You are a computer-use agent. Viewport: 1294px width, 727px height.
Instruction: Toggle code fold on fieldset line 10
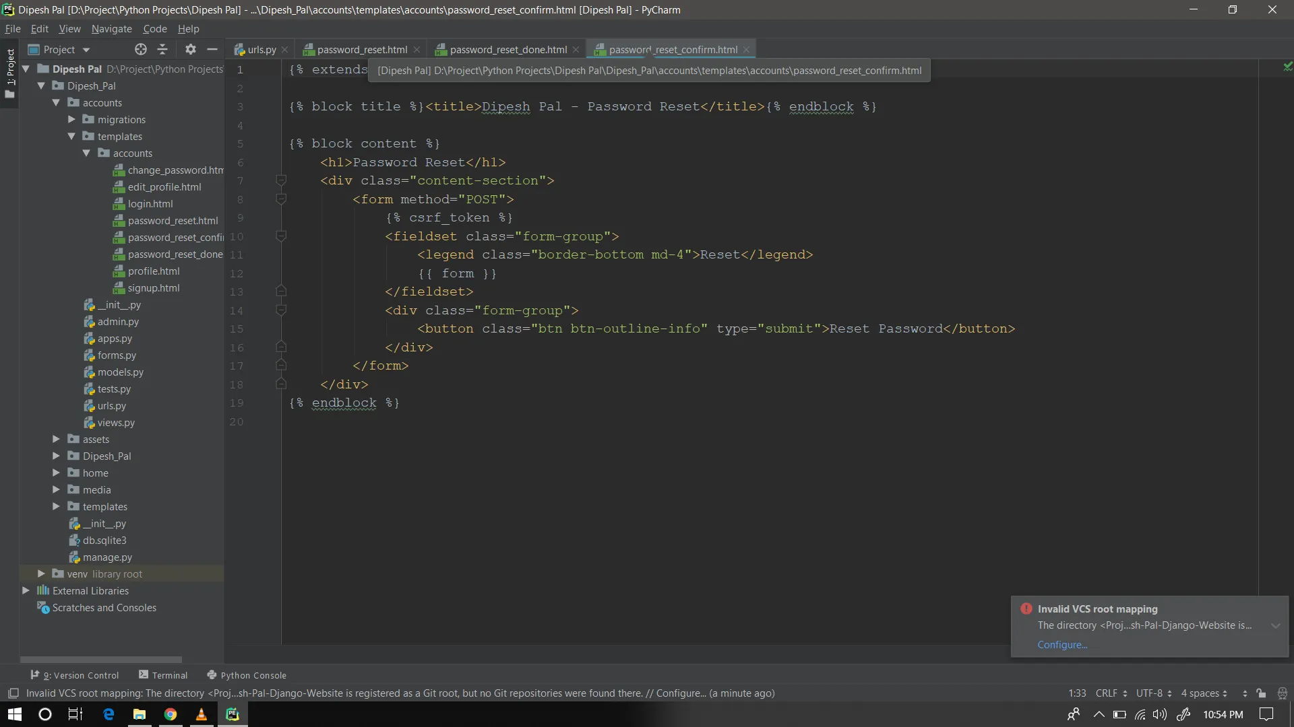[281, 236]
